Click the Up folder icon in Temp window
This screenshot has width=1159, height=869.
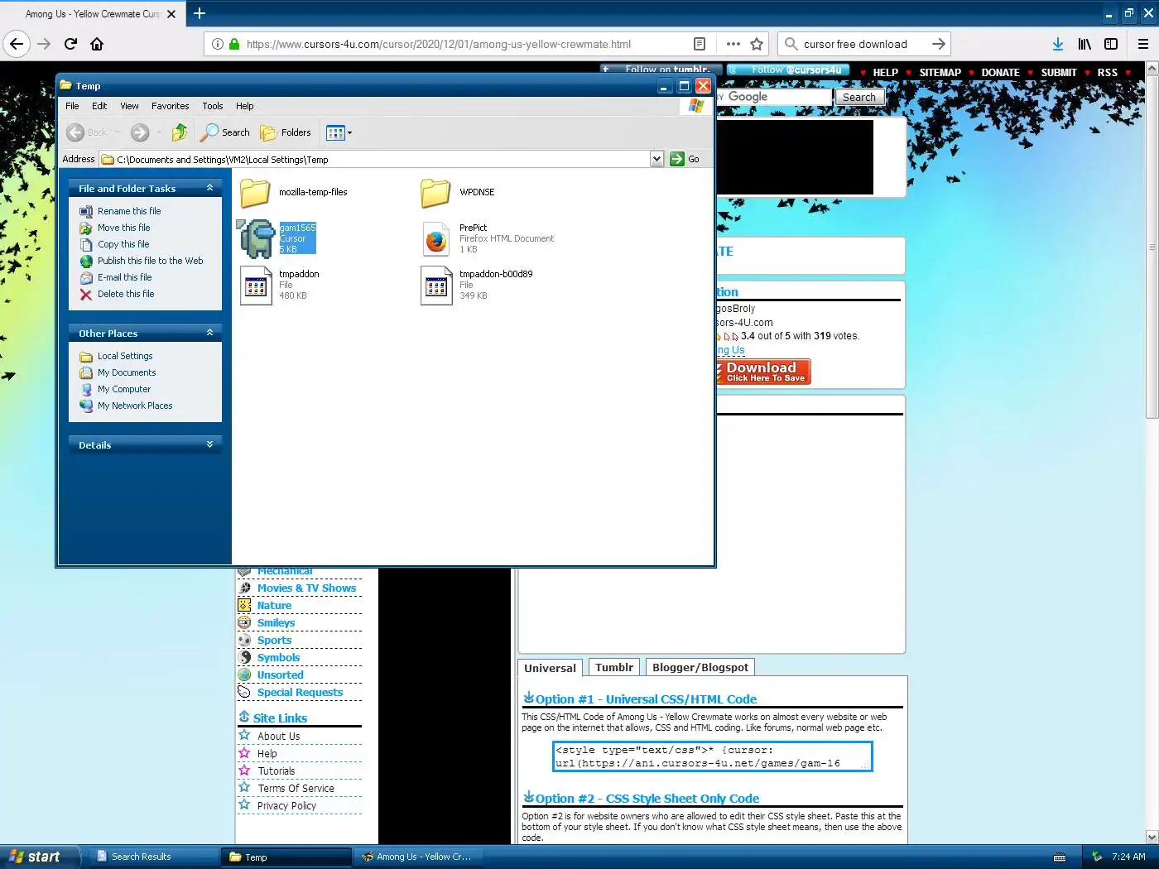[x=180, y=132]
